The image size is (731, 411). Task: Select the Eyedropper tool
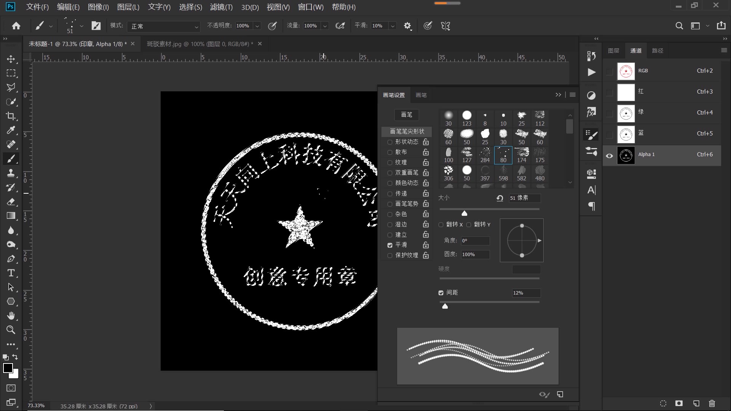click(x=11, y=130)
